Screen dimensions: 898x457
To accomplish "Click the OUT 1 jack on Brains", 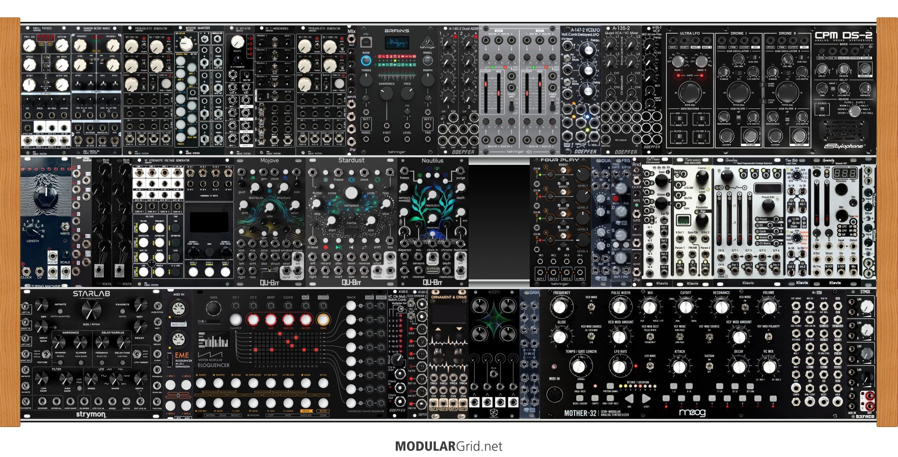I will point(366,126).
